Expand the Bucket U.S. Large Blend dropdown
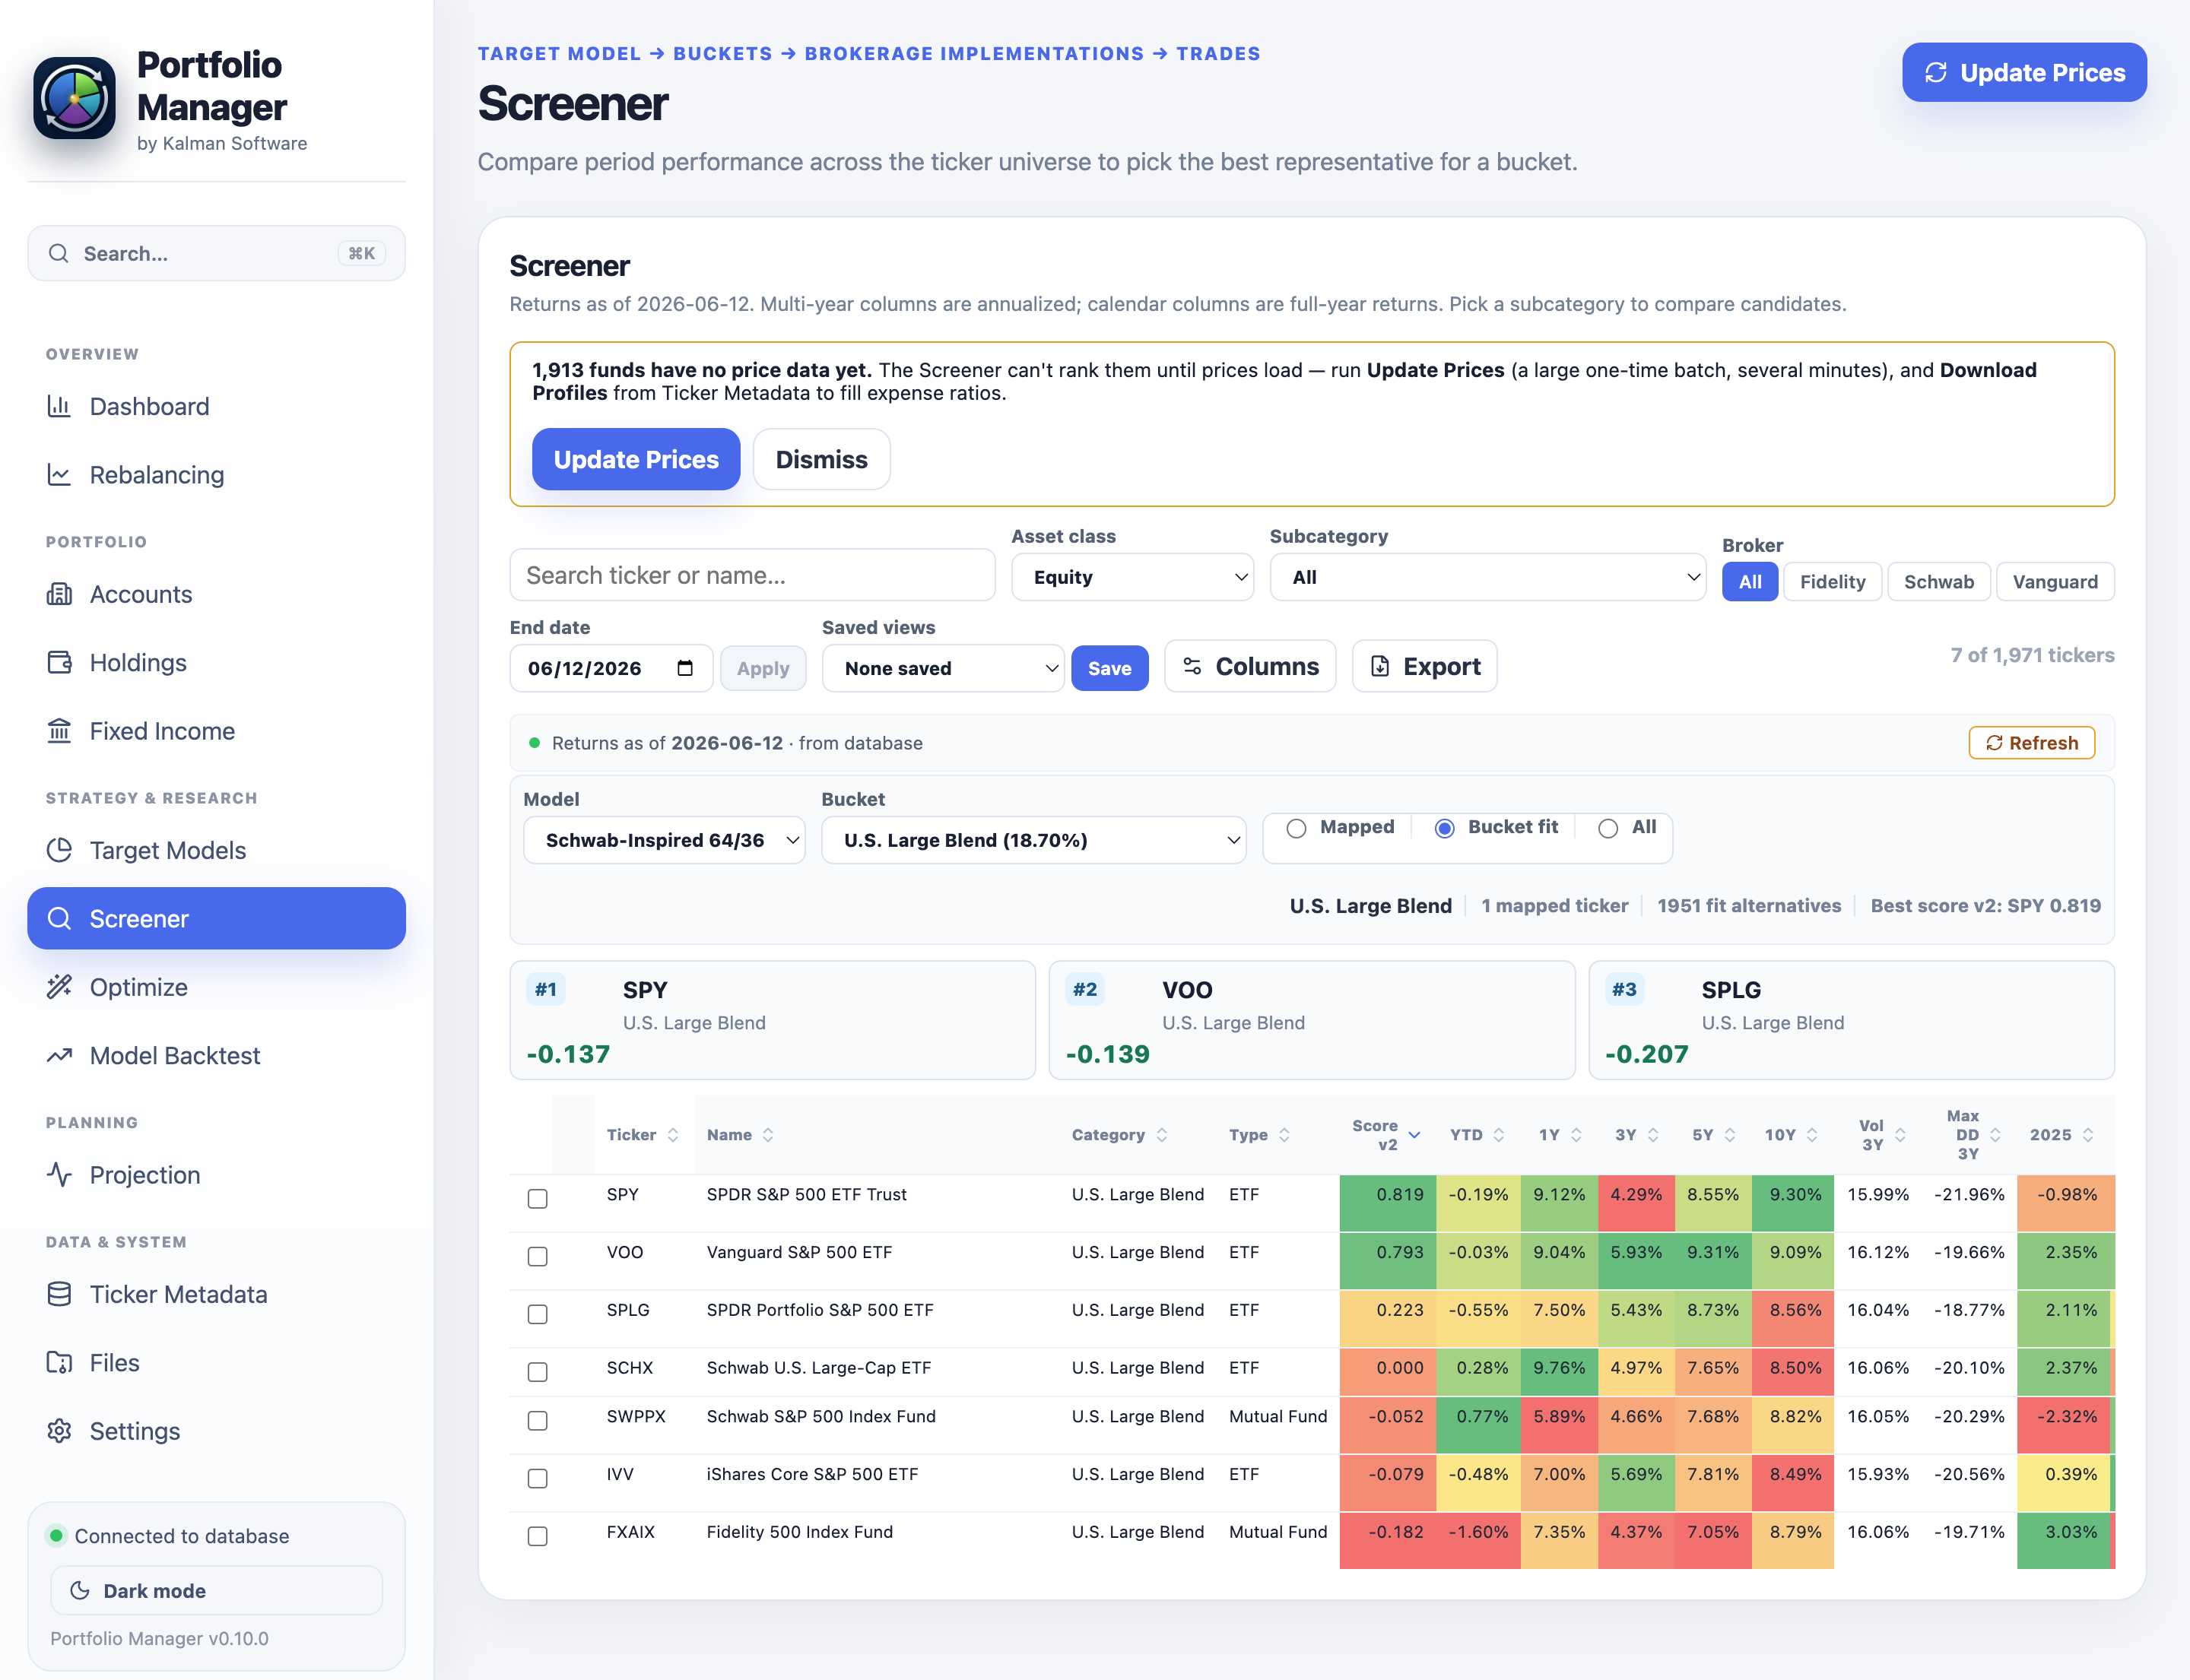This screenshot has height=1680, width=2190. click(1033, 840)
